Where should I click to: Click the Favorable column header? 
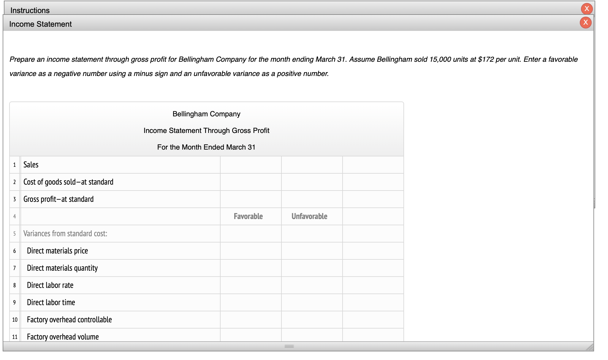248,216
